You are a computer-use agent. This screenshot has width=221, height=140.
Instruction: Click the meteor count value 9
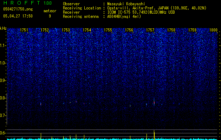click(x=50, y=16)
